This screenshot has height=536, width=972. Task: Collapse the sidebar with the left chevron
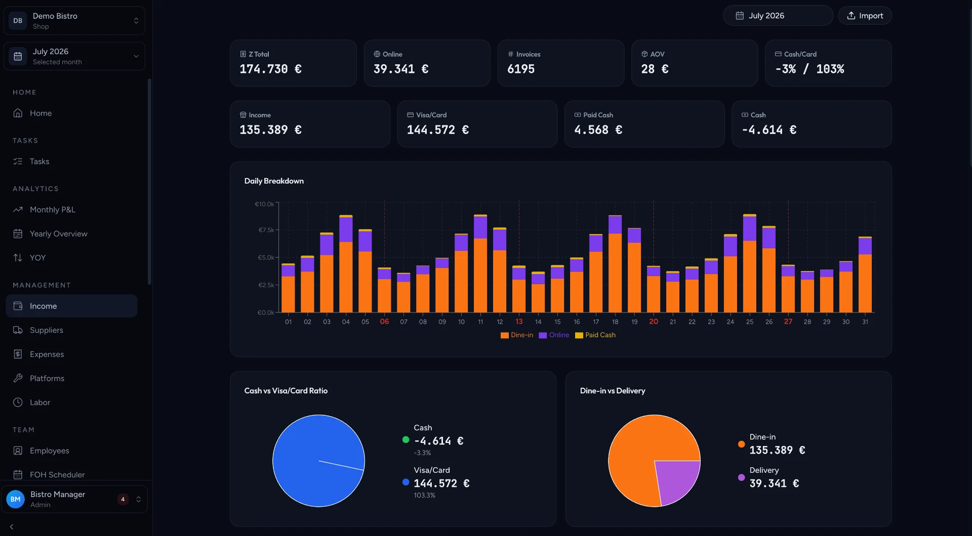(x=12, y=527)
